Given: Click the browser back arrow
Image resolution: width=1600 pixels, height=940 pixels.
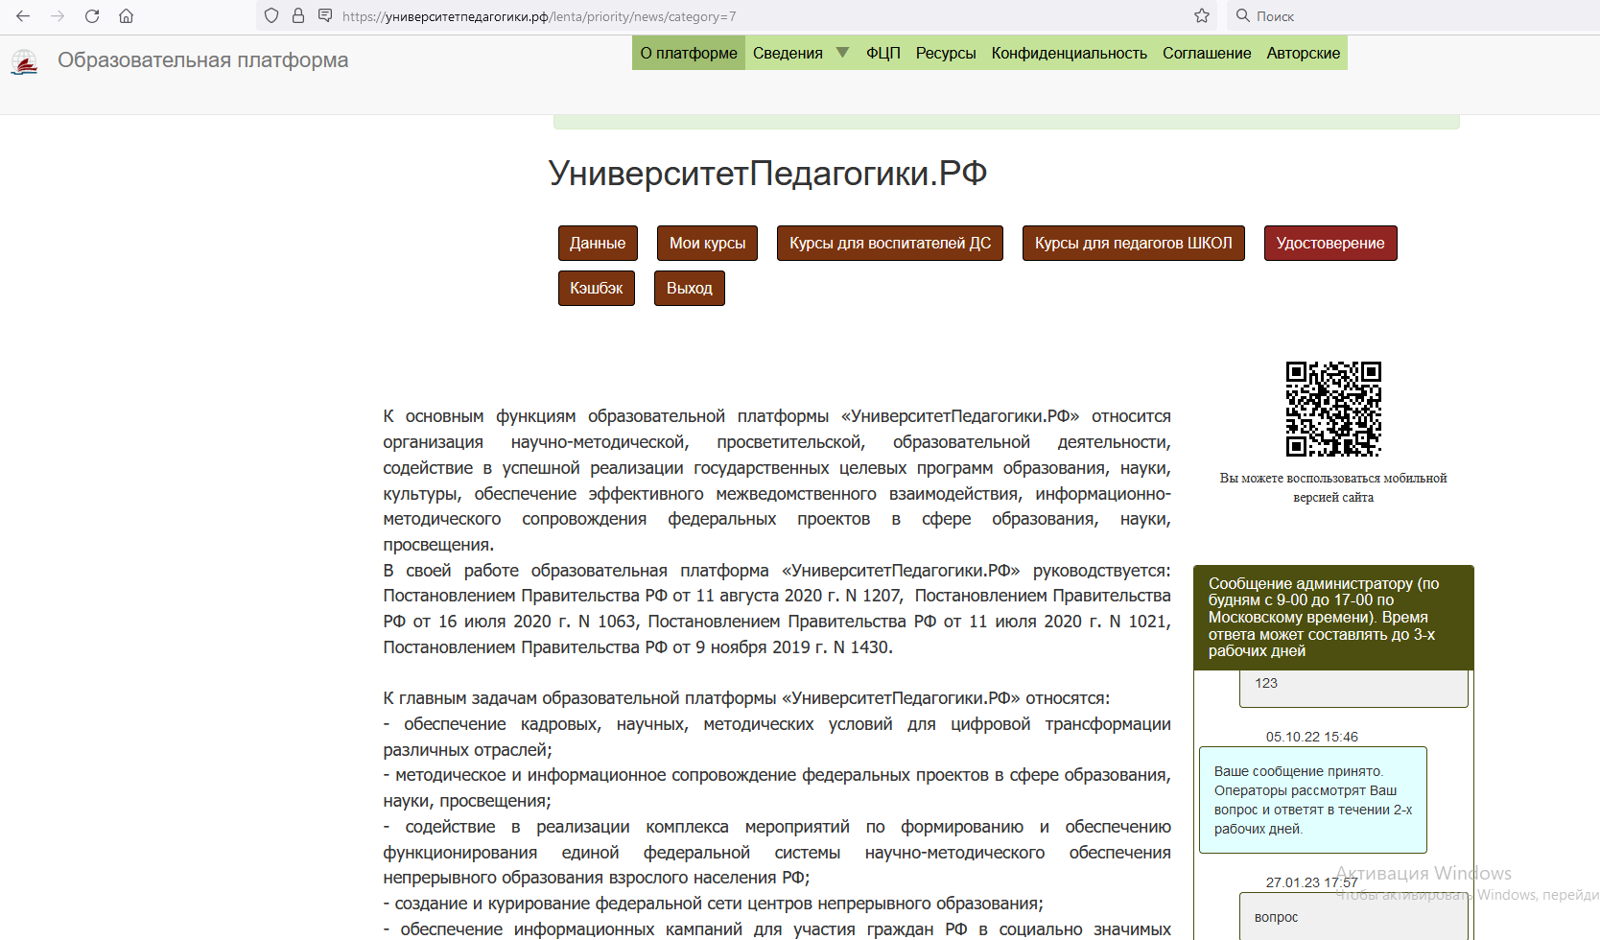Looking at the screenshot, I should [23, 16].
